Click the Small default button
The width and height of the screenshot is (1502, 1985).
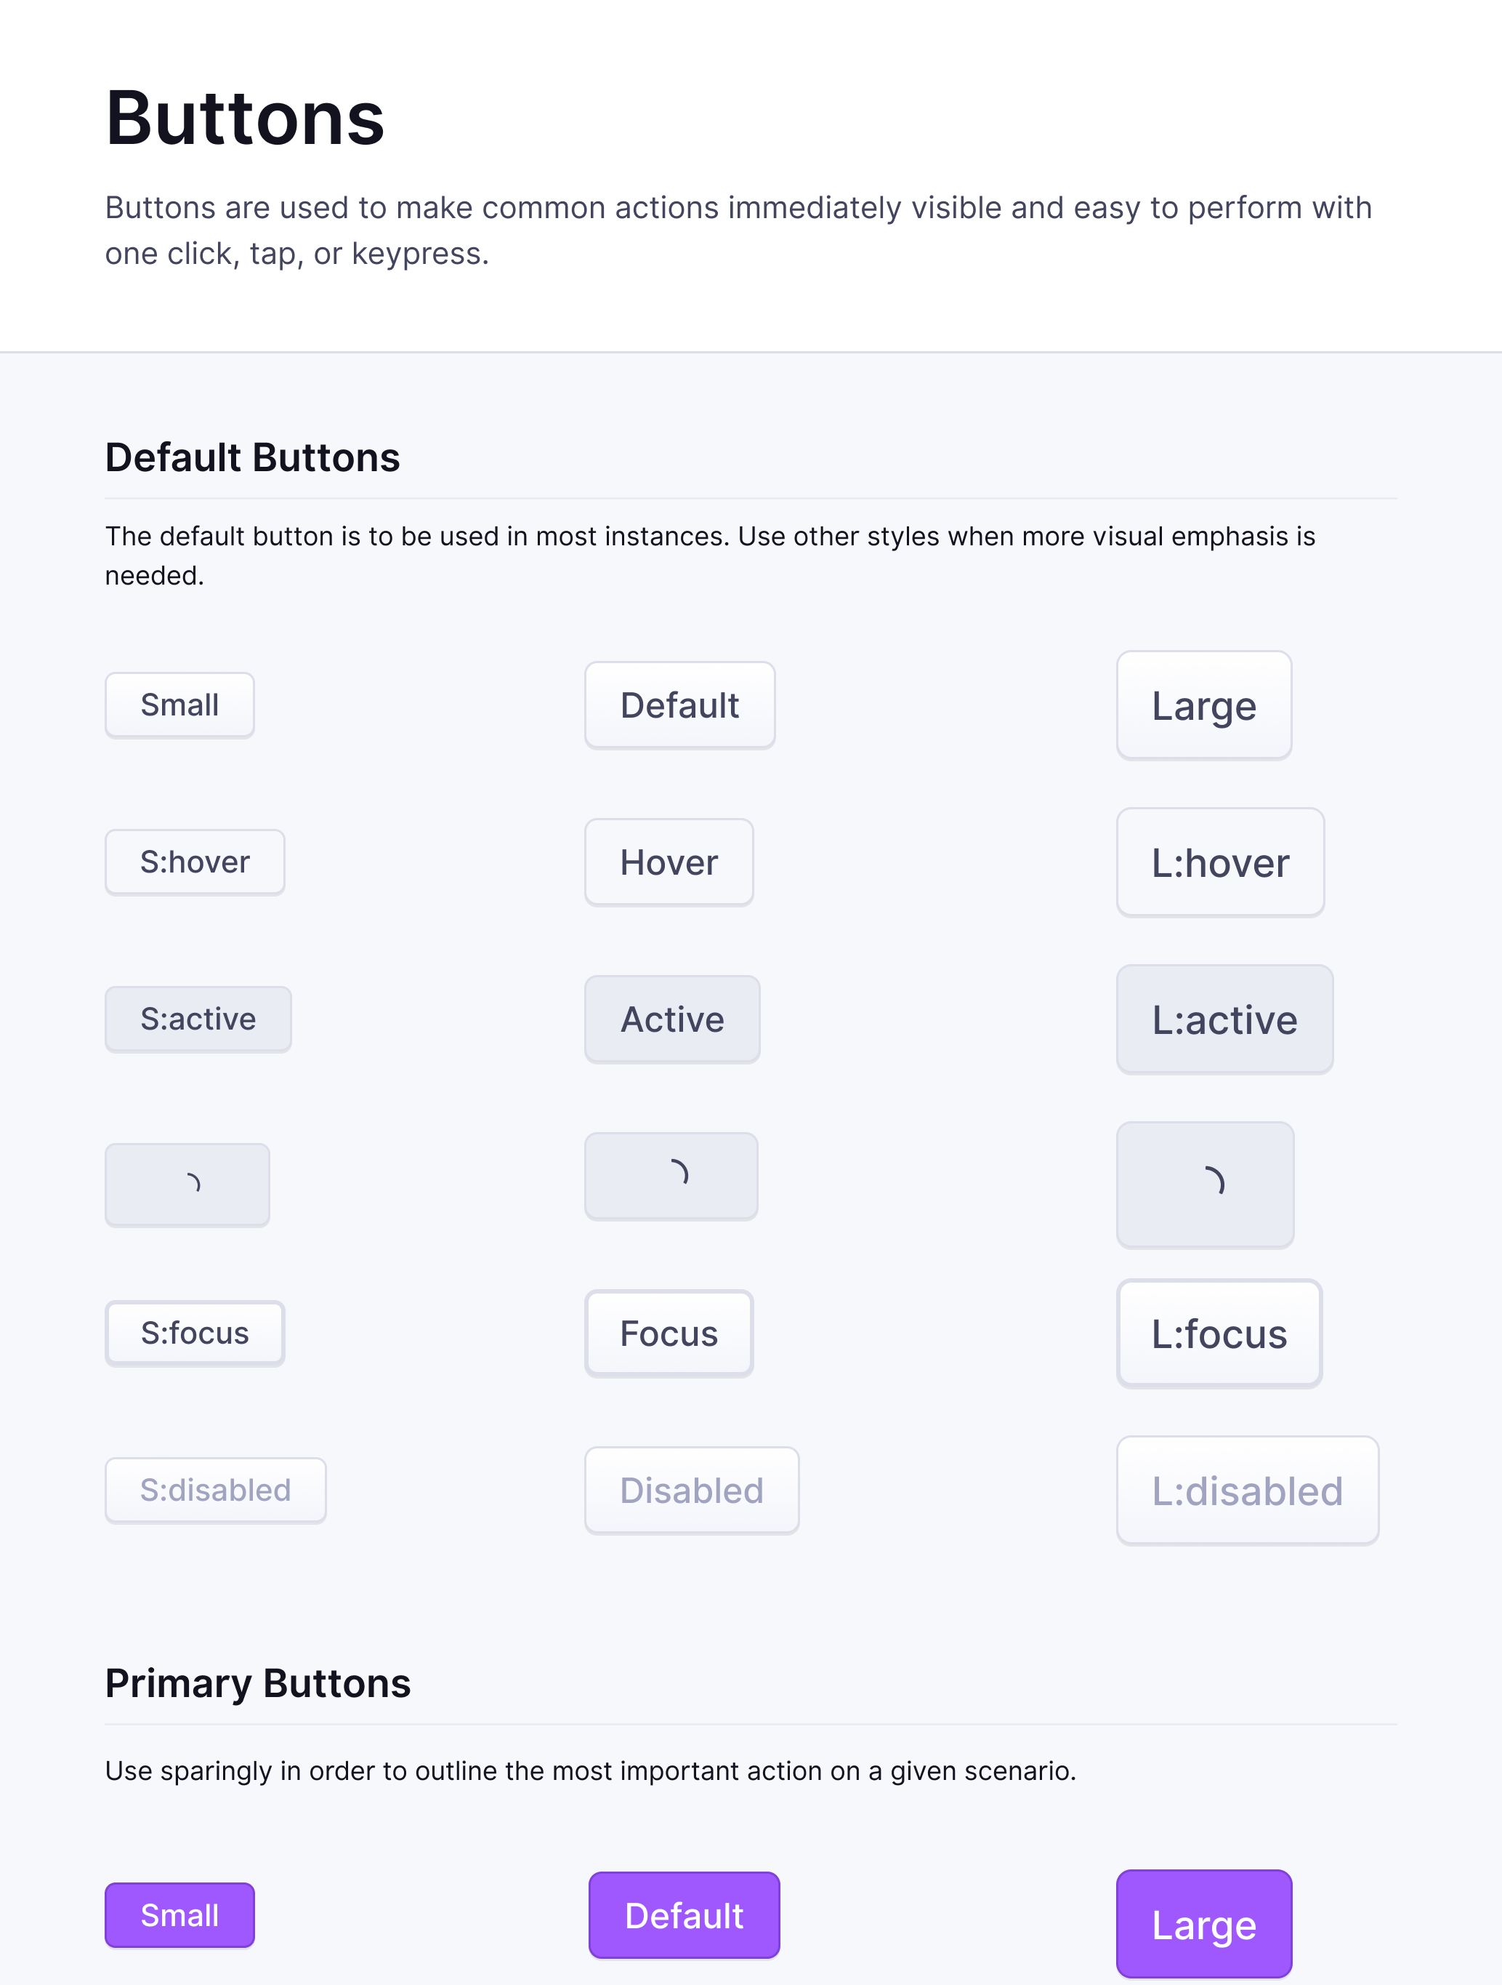(180, 705)
